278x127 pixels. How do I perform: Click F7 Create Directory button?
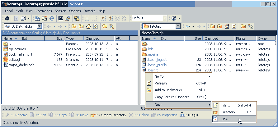(108, 115)
